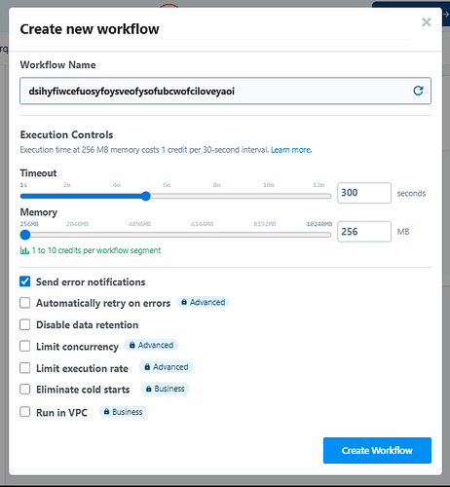Regenerate the workflow name with refresh icon
This screenshot has height=487, width=450.
[x=418, y=91]
